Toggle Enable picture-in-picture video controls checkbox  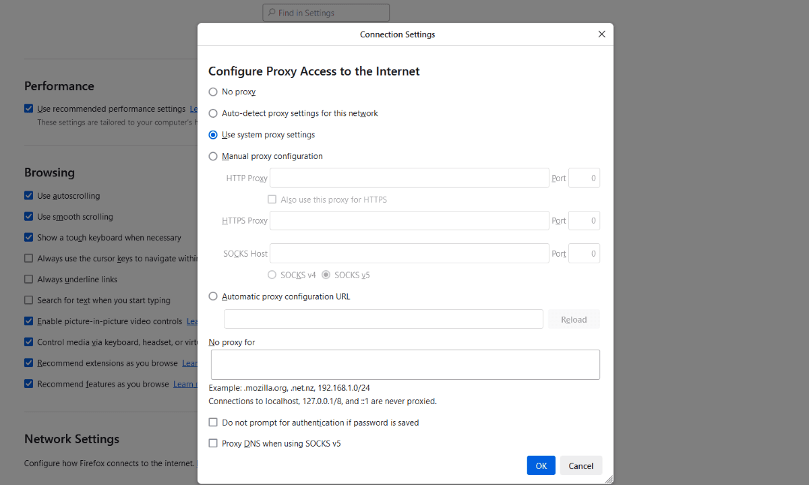(x=28, y=321)
